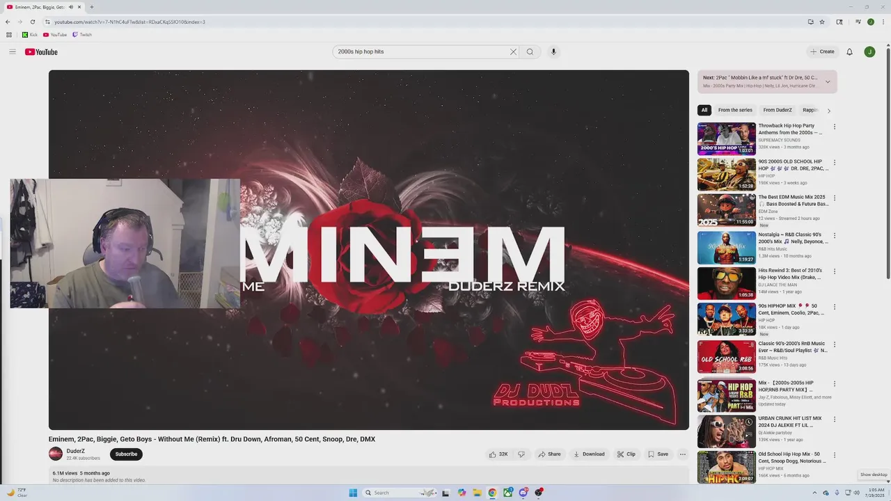Open the DuderZ channel name link

76,451
